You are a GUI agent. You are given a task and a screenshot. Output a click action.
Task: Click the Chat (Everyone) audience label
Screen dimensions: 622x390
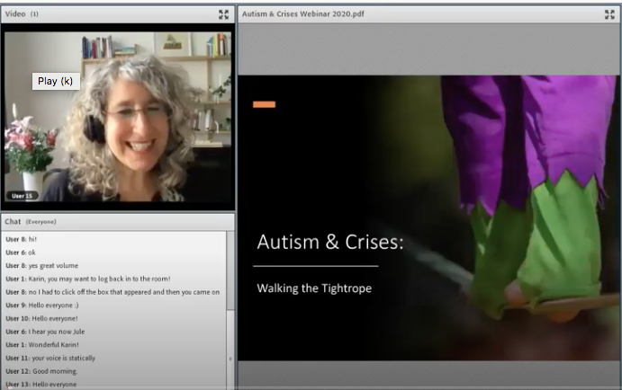coord(41,222)
